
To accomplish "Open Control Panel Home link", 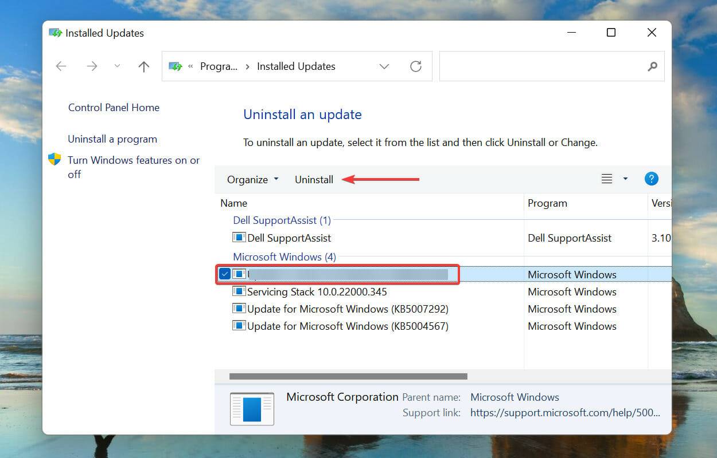I will coord(114,108).
